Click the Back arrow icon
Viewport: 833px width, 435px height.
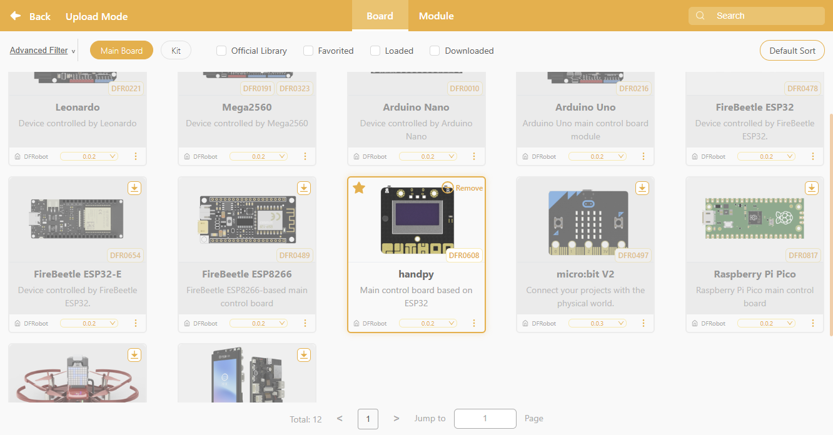pyautogui.click(x=16, y=16)
